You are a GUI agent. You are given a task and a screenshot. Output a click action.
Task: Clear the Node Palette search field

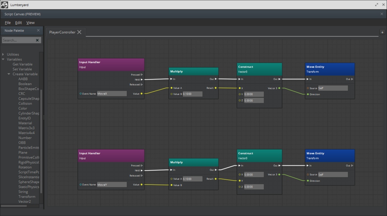(x=37, y=40)
